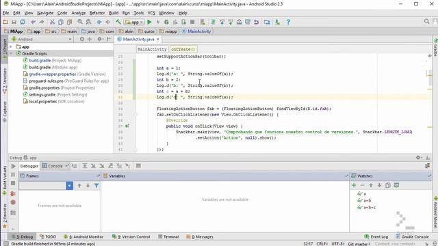Screen dimensions: 438x246
Task: Click Duplicate watch copy icon
Action: click(388, 185)
